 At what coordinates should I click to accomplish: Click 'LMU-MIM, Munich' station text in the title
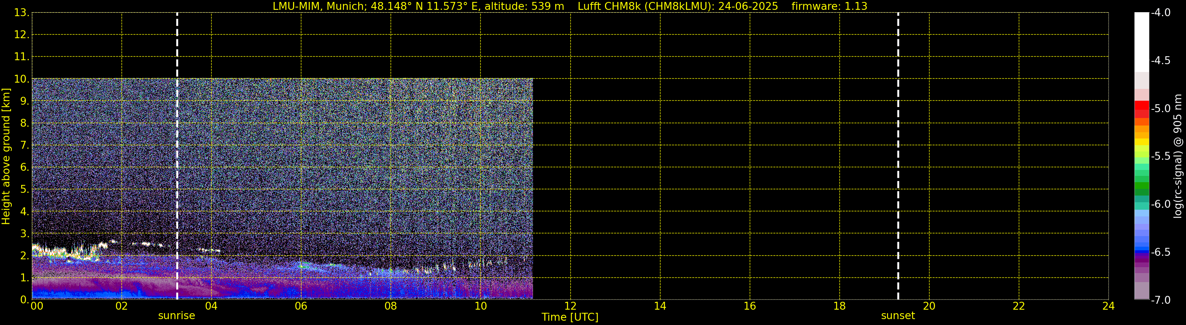tap(321, 6)
